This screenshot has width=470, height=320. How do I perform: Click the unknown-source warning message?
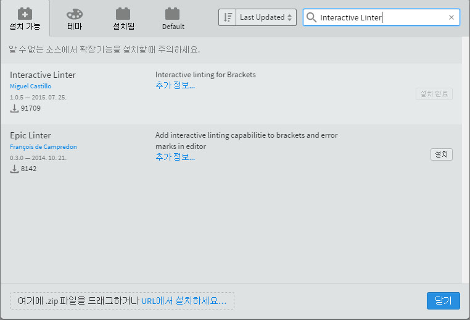pos(104,49)
